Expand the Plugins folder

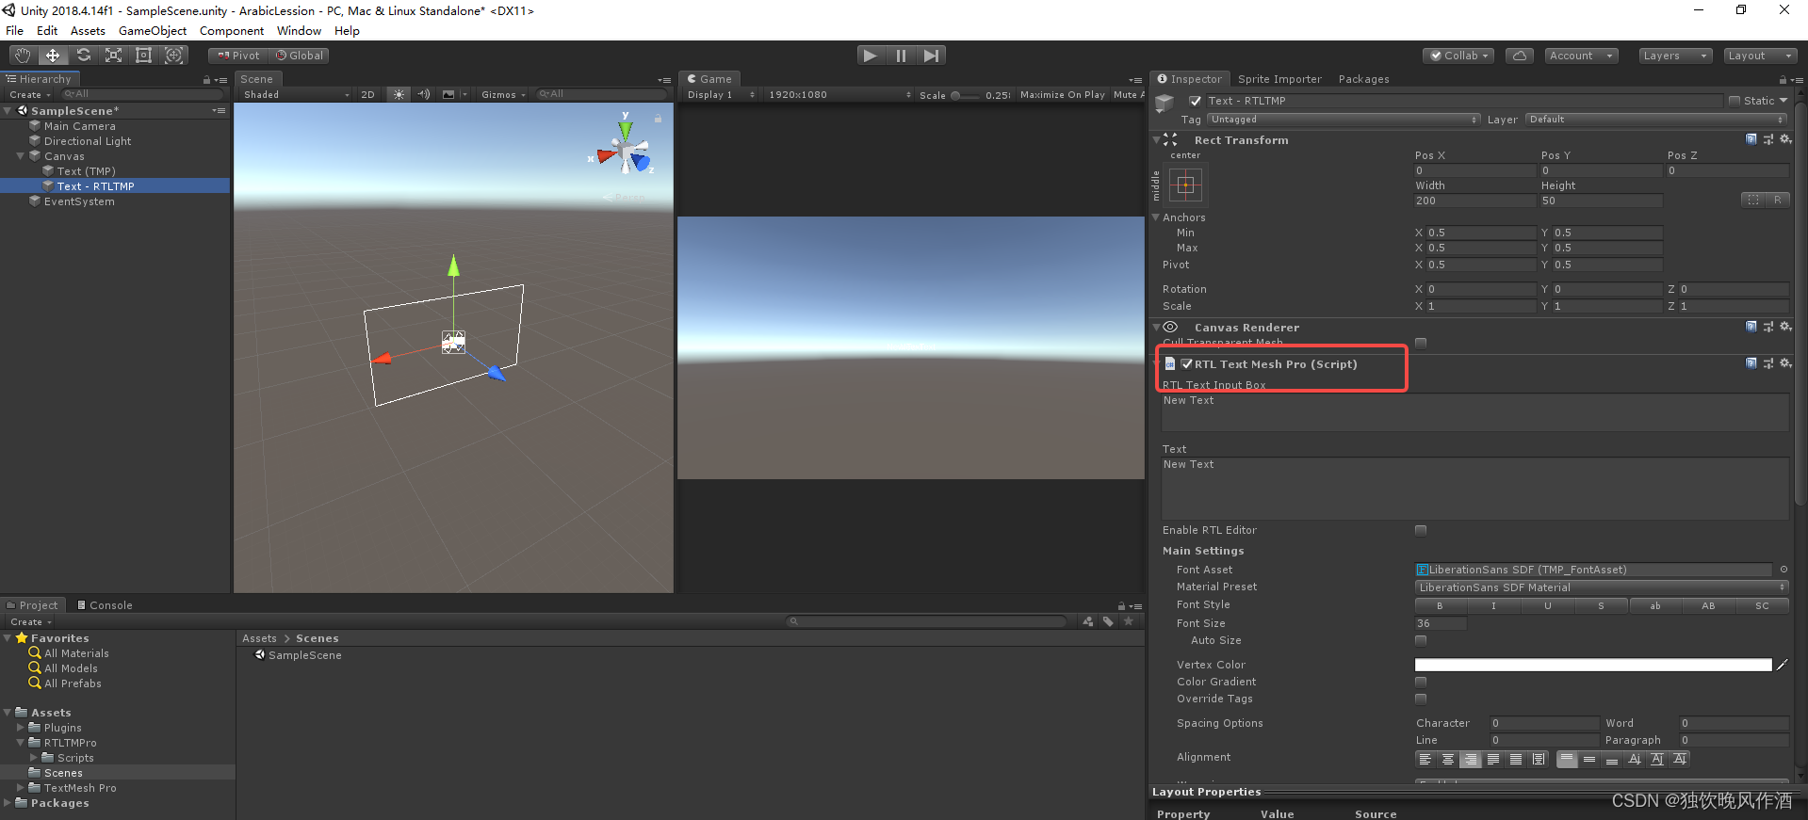21,728
